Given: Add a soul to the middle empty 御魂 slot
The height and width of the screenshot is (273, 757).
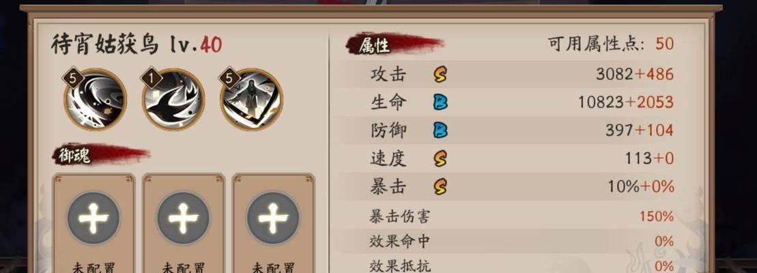Looking at the screenshot, I should point(183,218).
